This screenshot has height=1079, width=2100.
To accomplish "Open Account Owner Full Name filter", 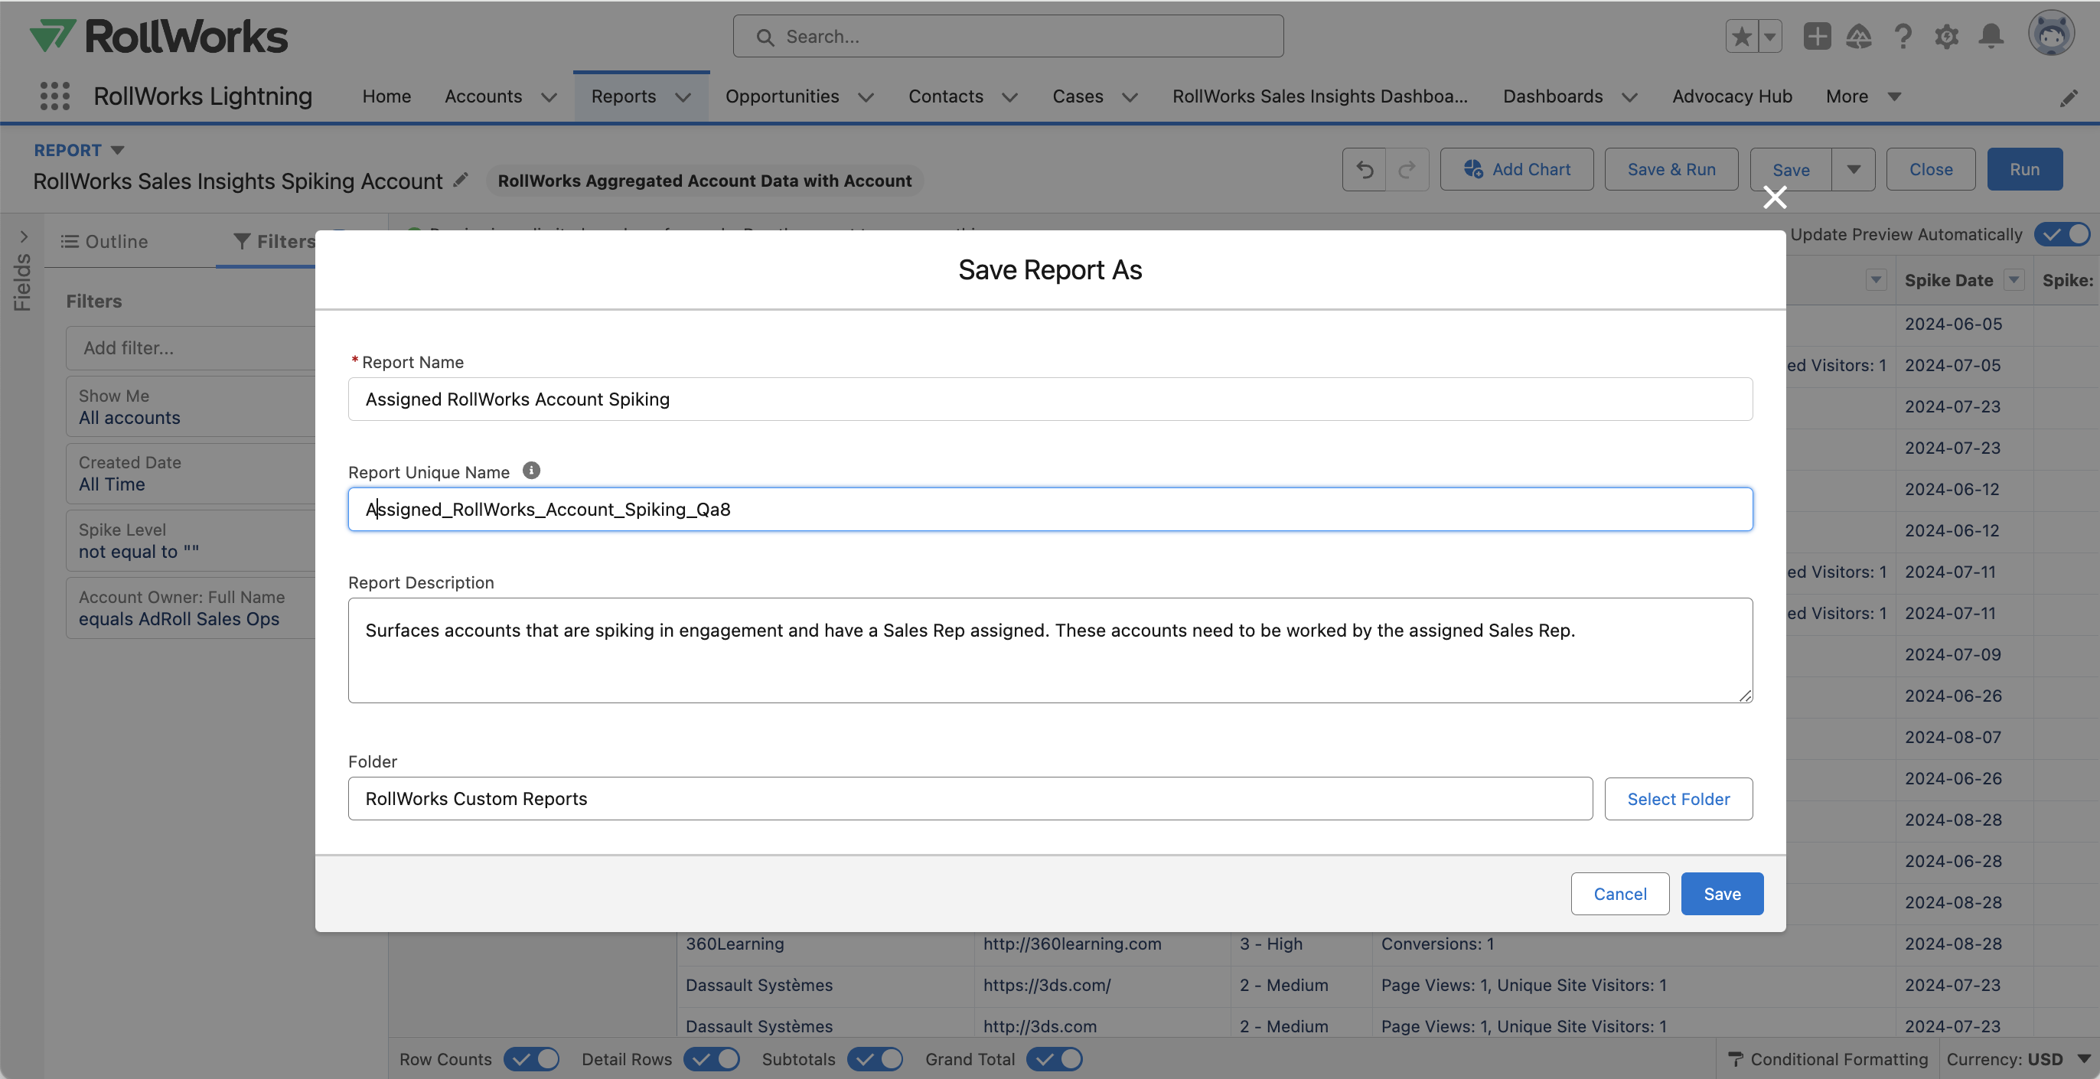I will pos(191,608).
